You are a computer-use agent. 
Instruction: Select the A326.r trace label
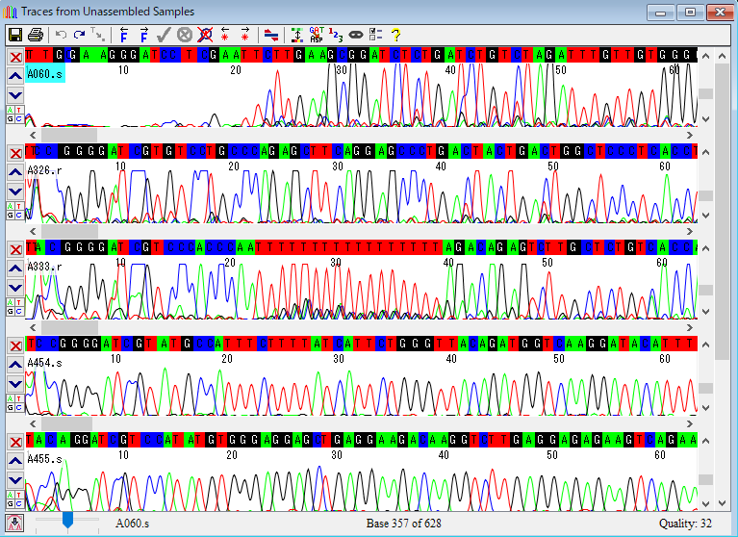44,170
